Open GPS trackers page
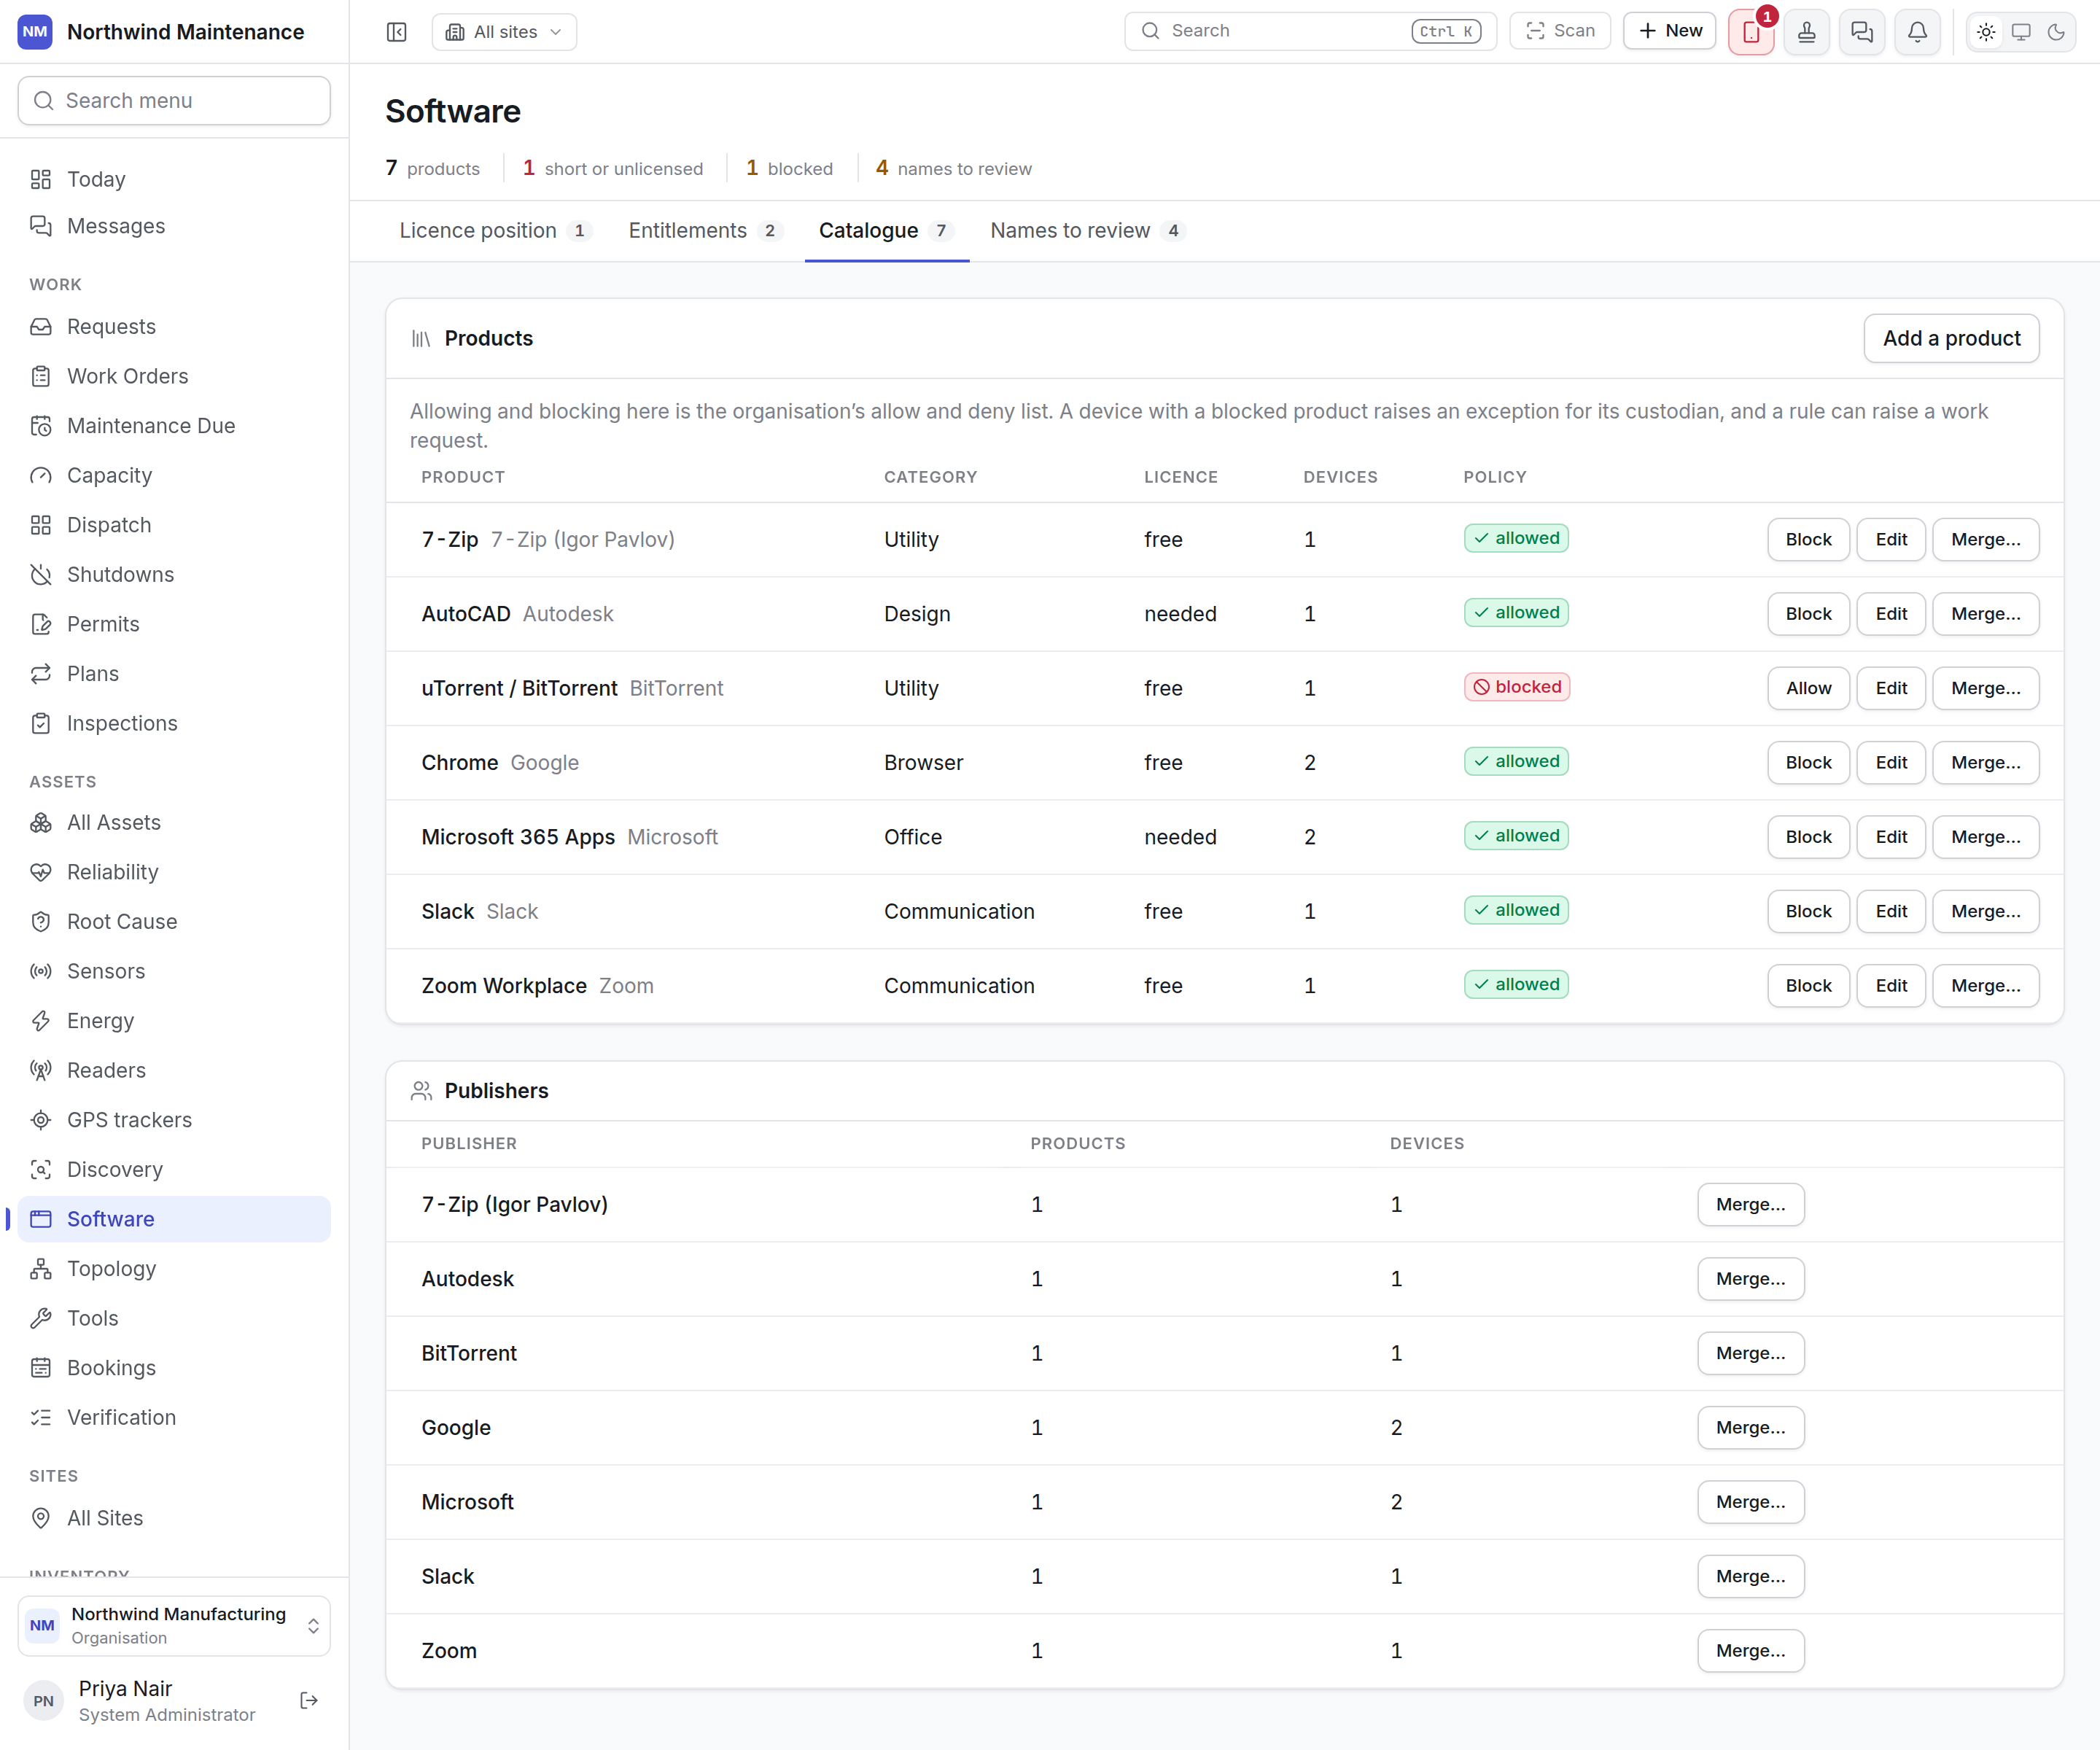Viewport: 2100px width, 1750px height. (174, 1120)
